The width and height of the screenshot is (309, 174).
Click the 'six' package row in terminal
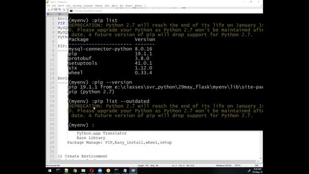click(x=111, y=68)
